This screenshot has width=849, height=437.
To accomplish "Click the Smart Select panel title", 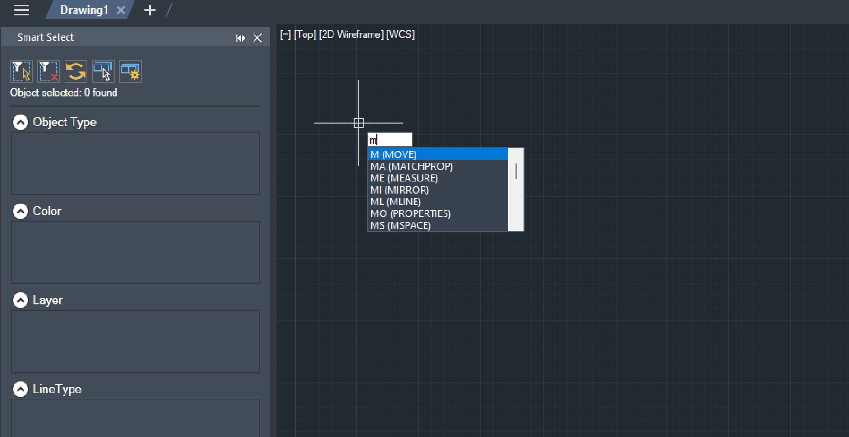I will pos(45,37).
